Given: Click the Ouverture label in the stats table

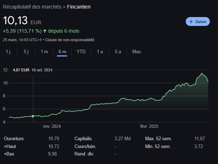Looking at the screenshot, I should (14, 138).
